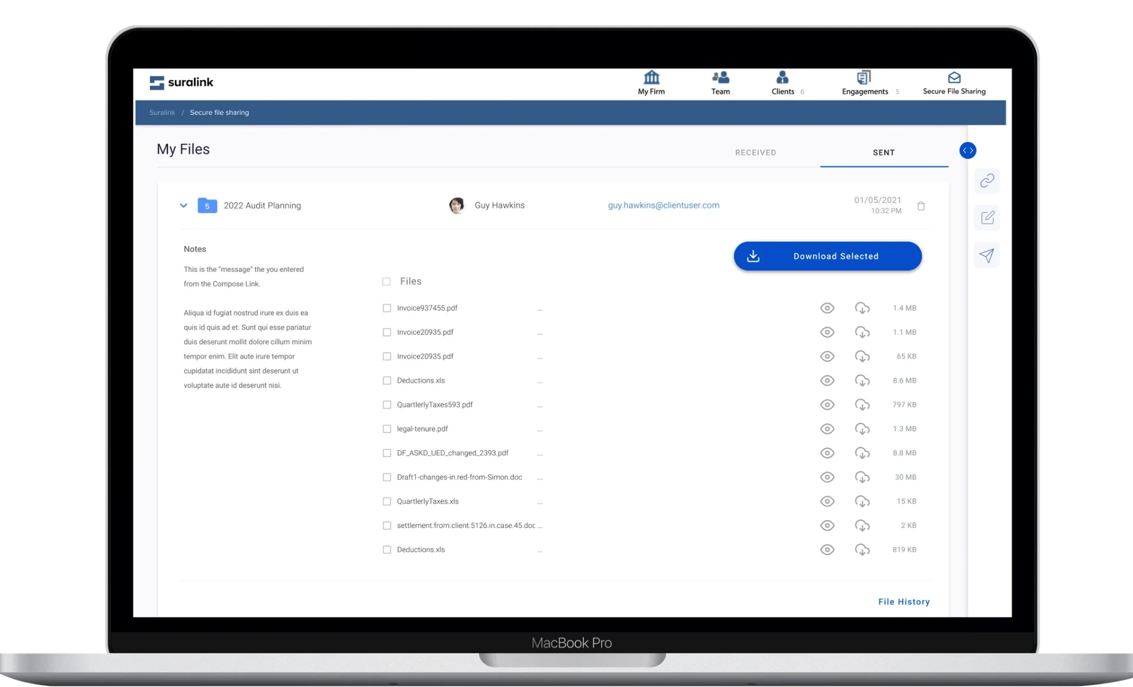Viewport: 1133px width, 687px height.
Task: Download QuarterlyTaxes.xls via cloud icon
Action: 862,501
